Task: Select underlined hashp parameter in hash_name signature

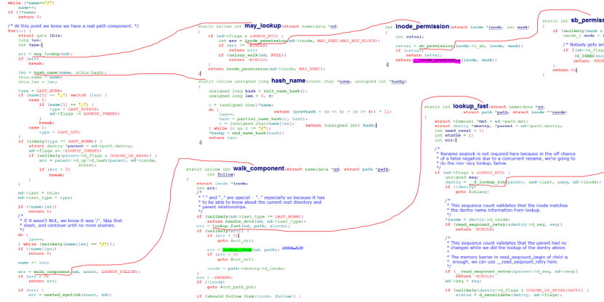Action: (398, 81)
